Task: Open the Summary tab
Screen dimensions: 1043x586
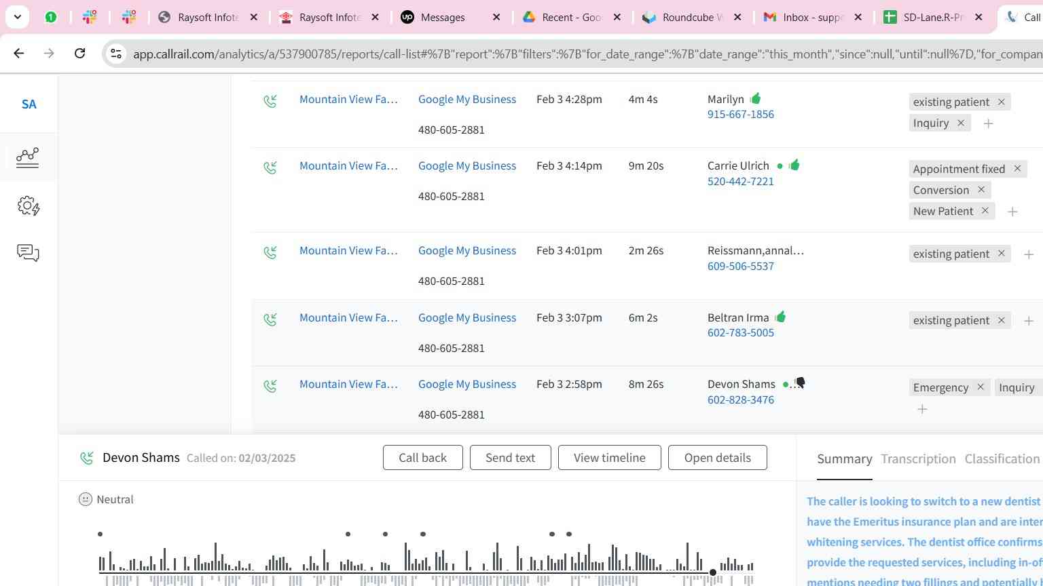Action: tap(844, 459)
